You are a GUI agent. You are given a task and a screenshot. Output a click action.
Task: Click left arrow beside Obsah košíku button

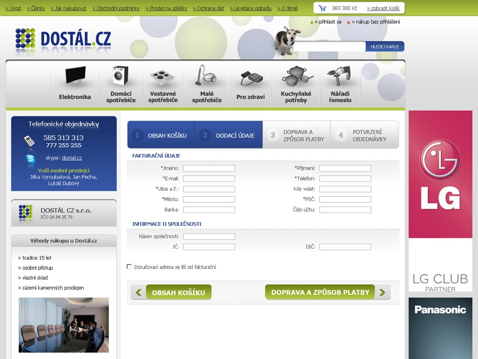click(139, 292)
